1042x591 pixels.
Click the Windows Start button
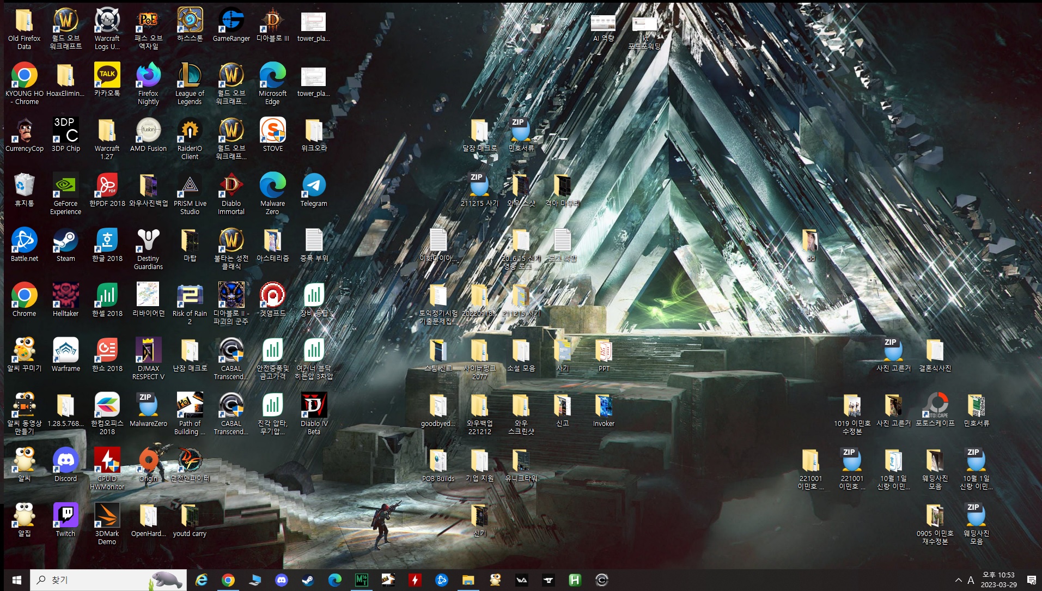tap(16, 580)
